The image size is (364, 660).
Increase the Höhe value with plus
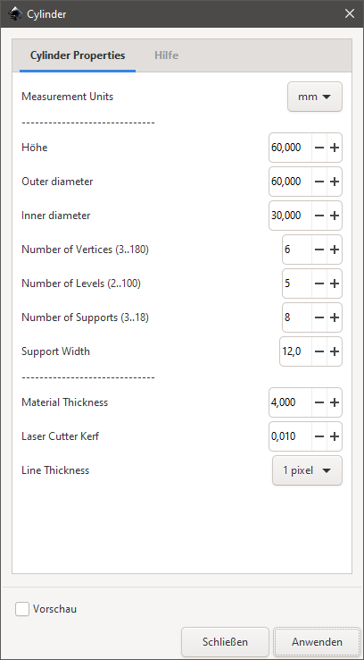tap(335, 148)
